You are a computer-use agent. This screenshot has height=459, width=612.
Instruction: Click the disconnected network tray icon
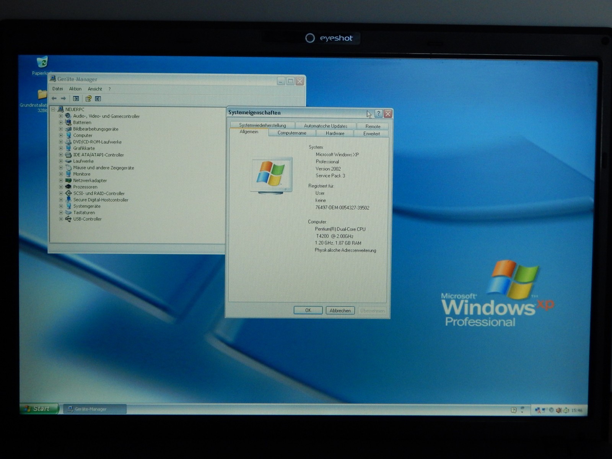(x=538, y=410)
